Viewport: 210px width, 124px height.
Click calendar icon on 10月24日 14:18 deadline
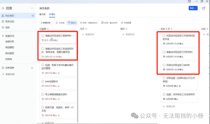click(164, 44)
